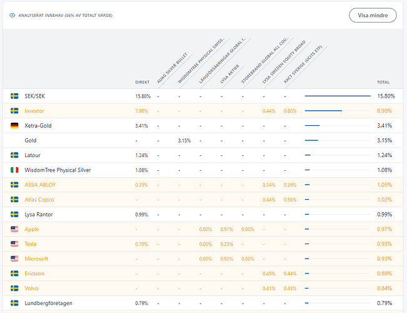This screenshot has width=407, height=313.
Task: Open the Apple holding link
Action: pyautogui.click(x=32, y=229)
